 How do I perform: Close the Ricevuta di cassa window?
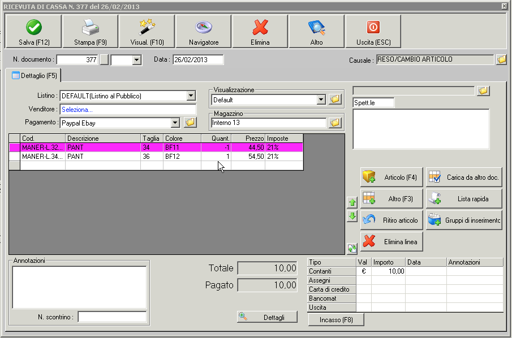(504, 6)
